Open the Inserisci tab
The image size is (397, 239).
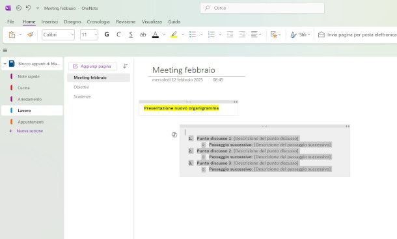tap(49, 21)
